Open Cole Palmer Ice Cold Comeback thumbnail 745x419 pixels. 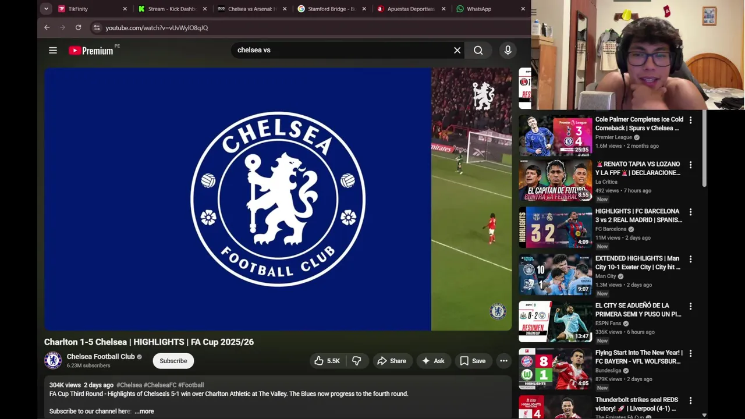(555, 136)
